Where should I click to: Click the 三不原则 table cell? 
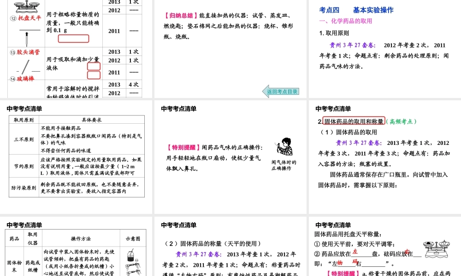coord(24,139)
